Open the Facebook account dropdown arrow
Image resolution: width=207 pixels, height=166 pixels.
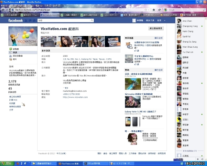pos(165,20)
